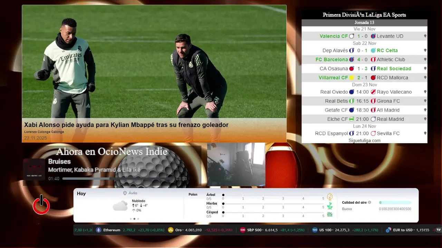
Task: Click the red S&P 500 badge icon
Action: (243, 230)
